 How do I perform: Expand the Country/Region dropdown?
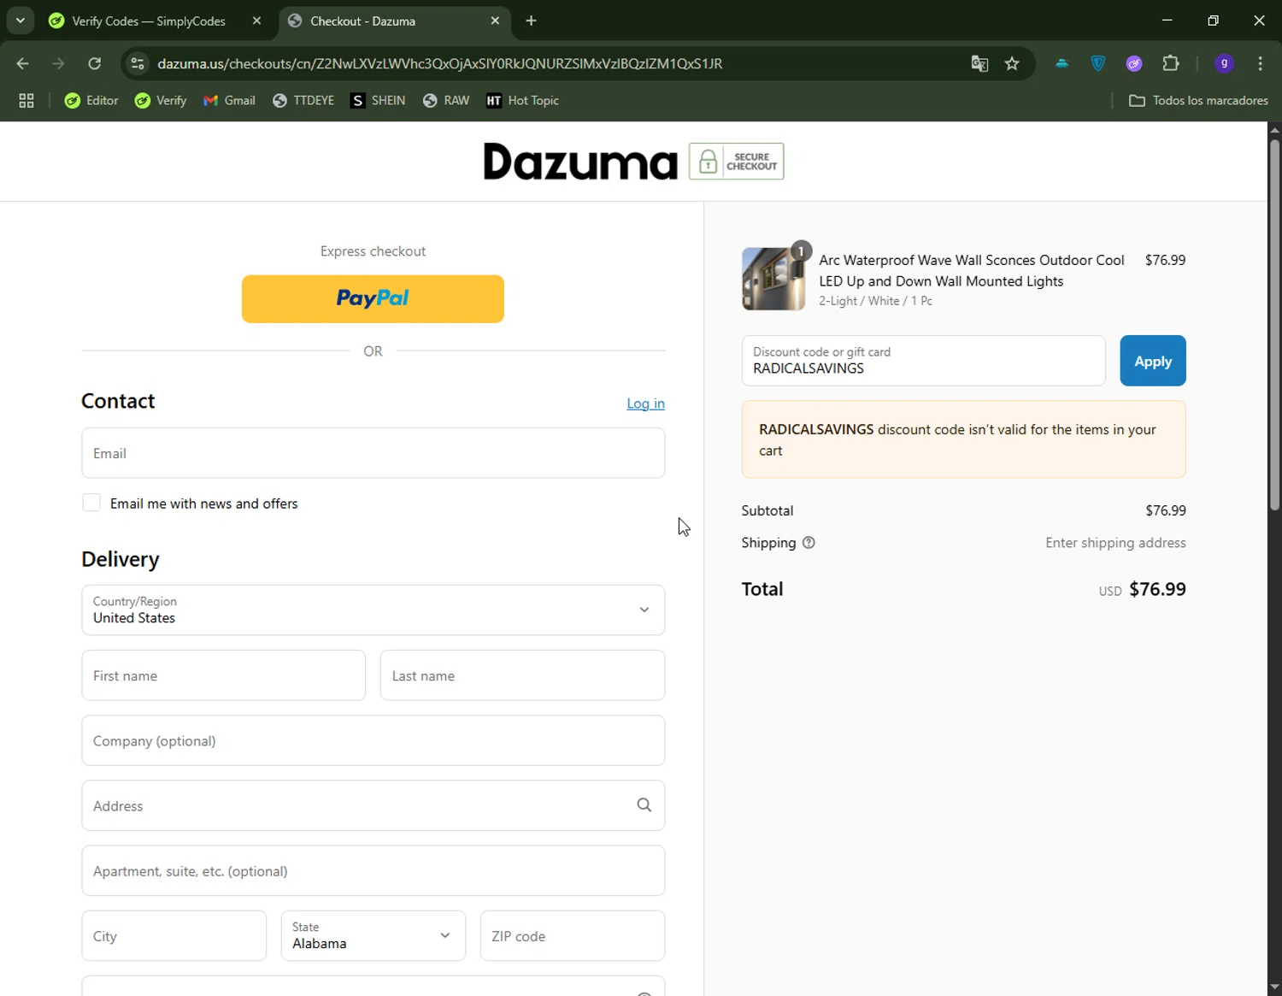(x=373, y=610)
